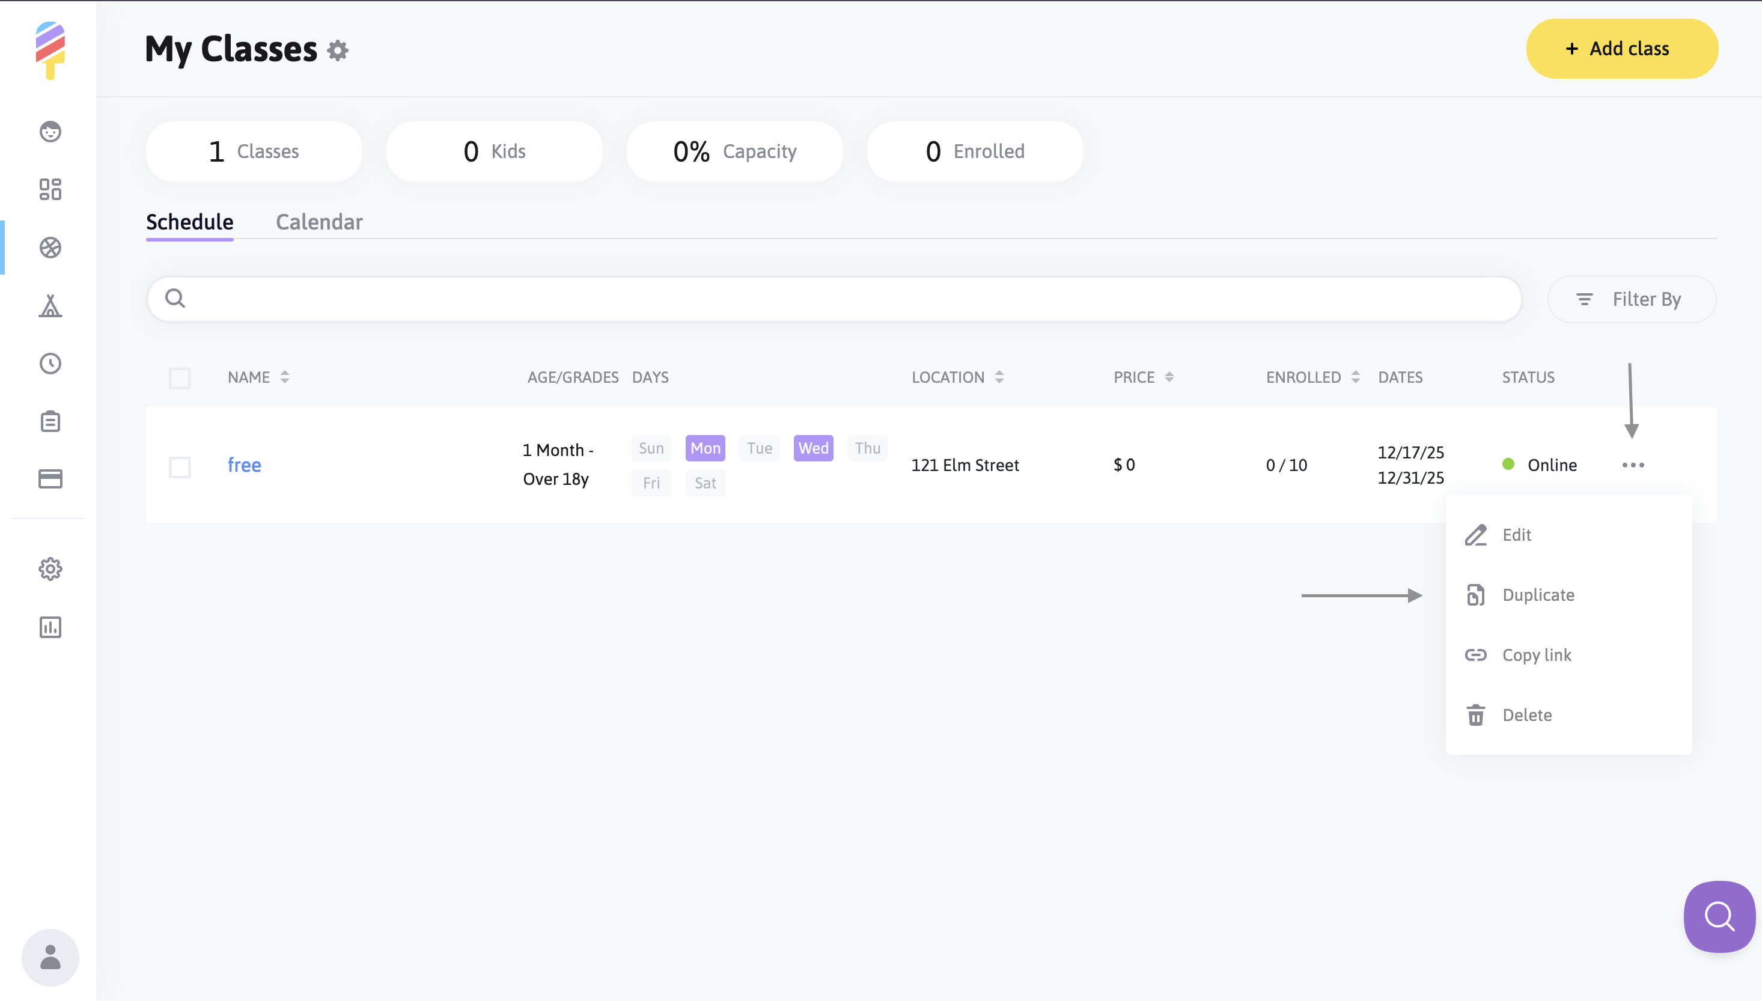
Task: Switch to the Calendar tab
Action: click(319, 222)
